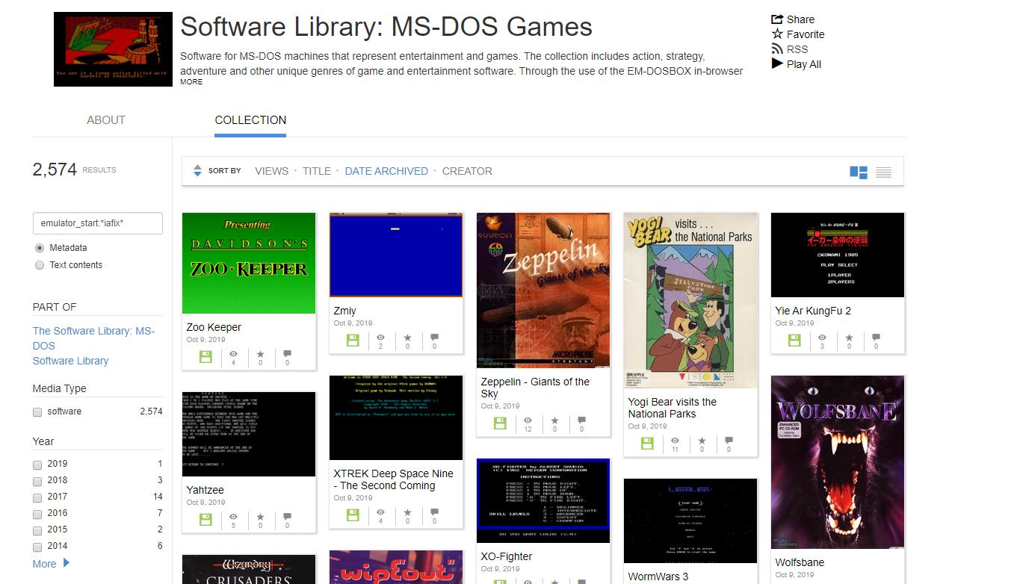This screenshot has height=584, width=1017.
Task: Click Yie Ar KungFu 2 floppy icon
Action: click(795, 340)
